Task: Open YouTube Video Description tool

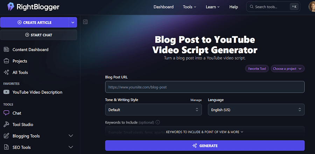Action: point(37,92)
